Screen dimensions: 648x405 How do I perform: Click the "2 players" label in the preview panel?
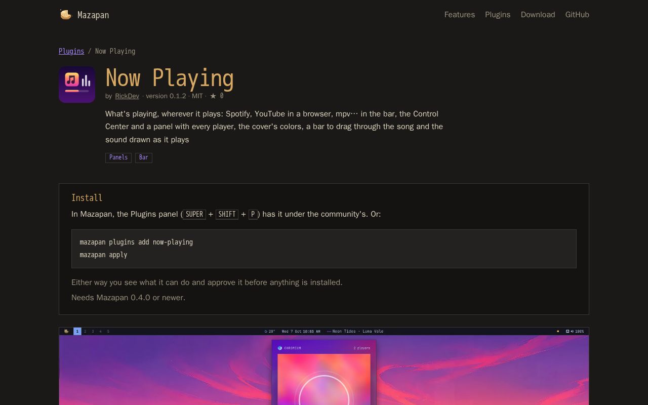pos(362,348)
